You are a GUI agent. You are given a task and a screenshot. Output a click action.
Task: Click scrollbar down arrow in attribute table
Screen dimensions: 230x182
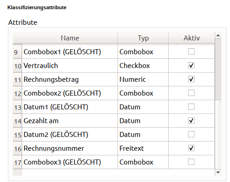[218, 172]
